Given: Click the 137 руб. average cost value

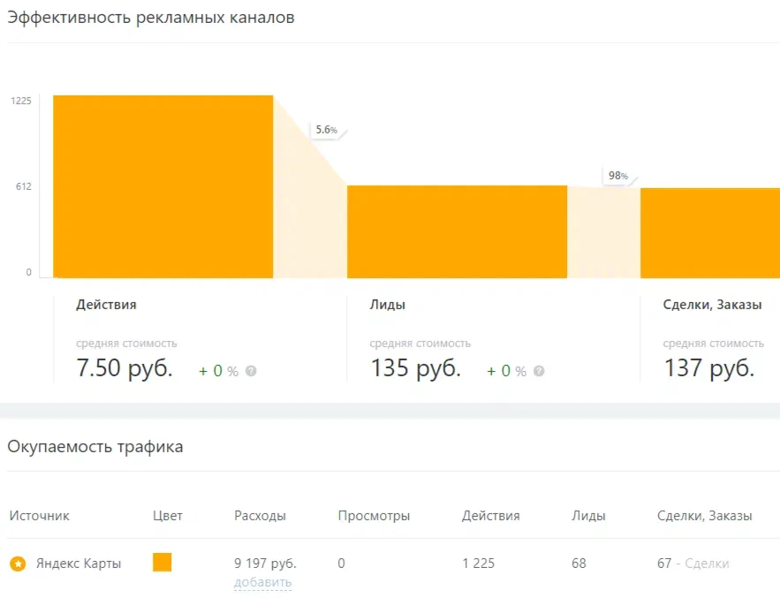Looking at the screenshot, I should click(x=708, y=368).
